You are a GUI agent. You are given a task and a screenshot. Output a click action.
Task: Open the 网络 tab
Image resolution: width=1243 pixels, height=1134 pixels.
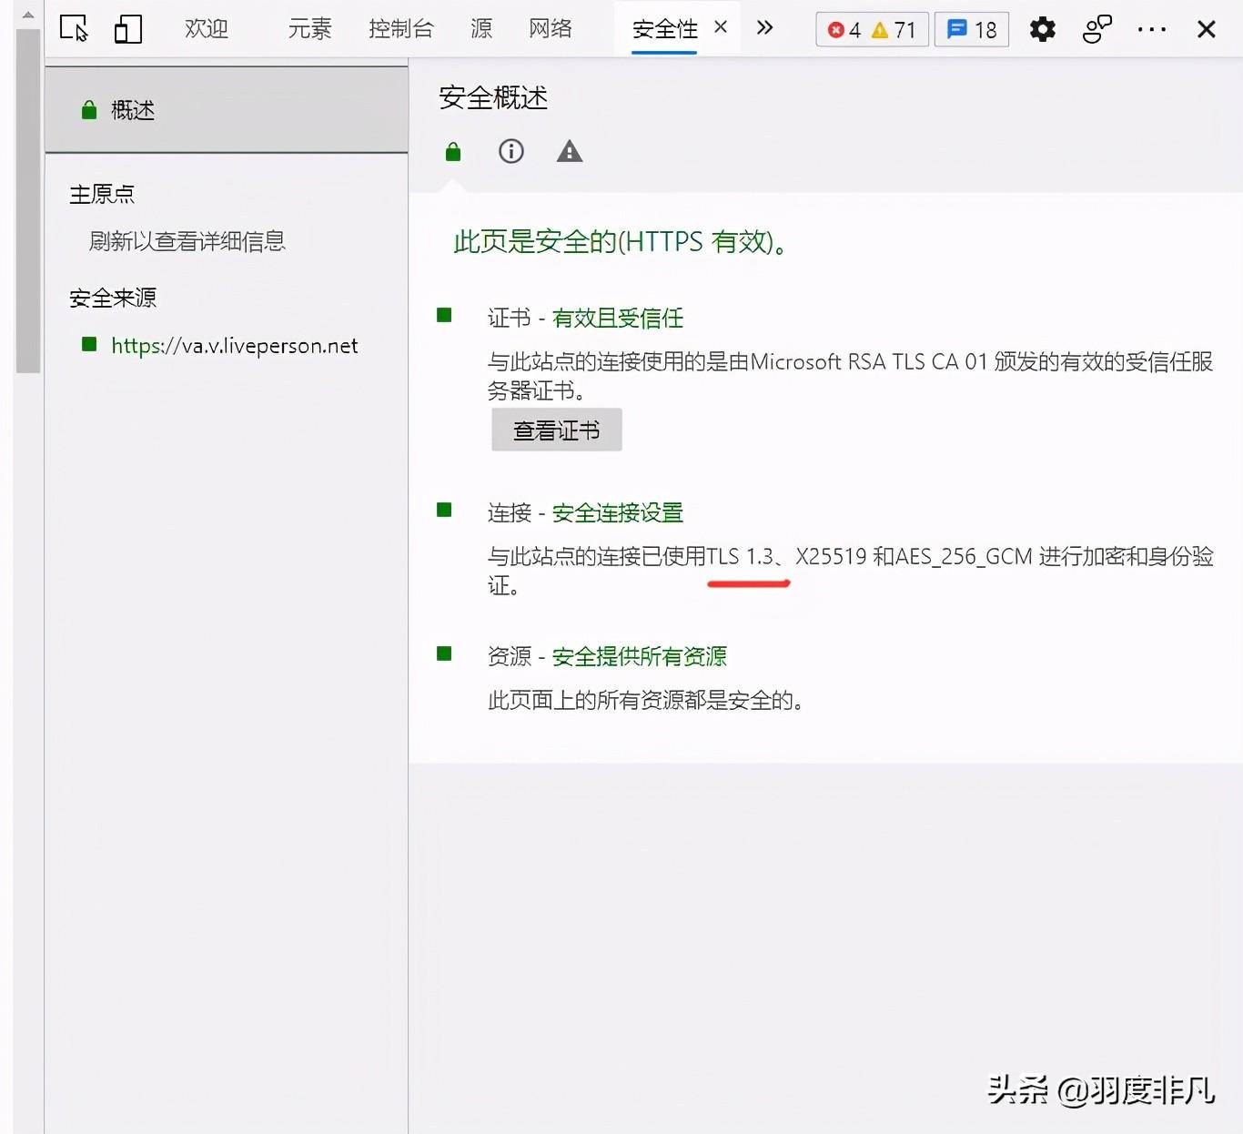tap(551, 29)
